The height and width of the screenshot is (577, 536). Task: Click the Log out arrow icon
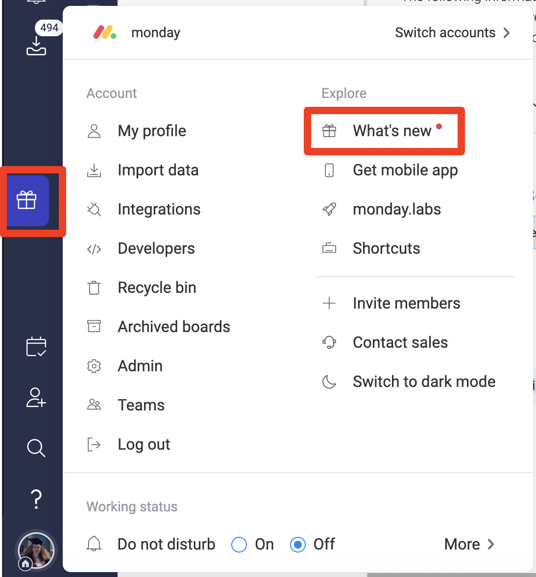94,445
